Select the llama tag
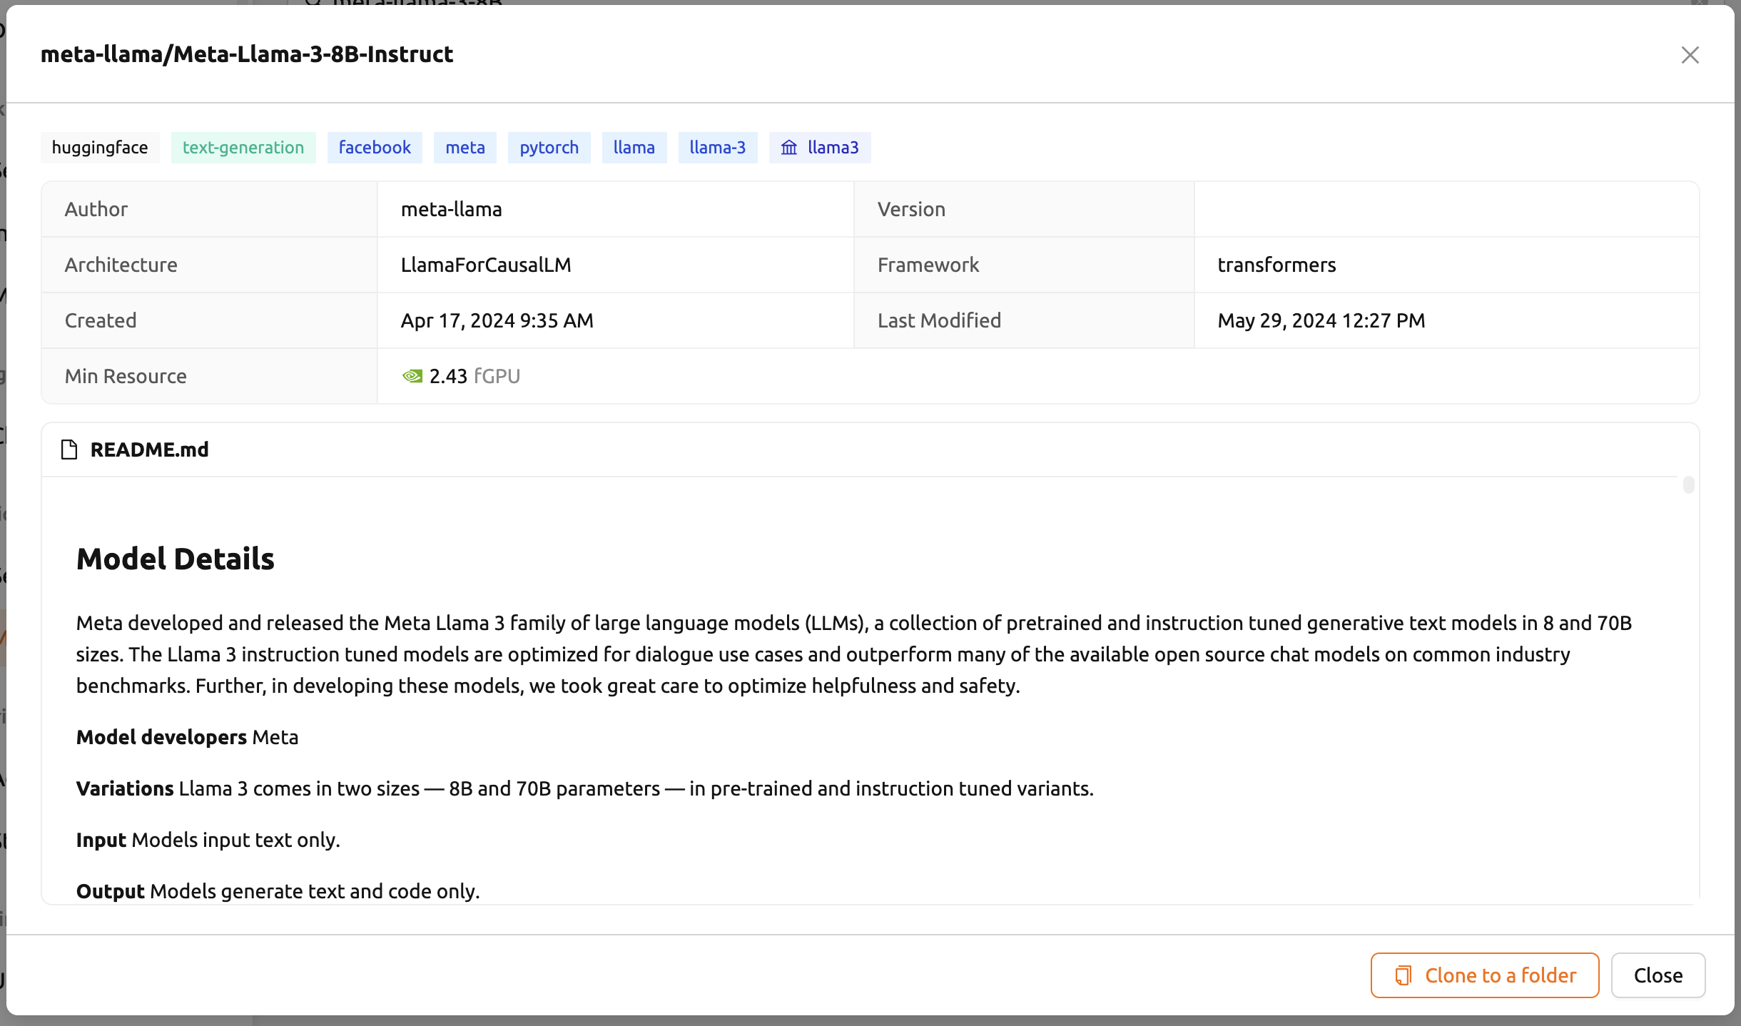 click(634, 148)
